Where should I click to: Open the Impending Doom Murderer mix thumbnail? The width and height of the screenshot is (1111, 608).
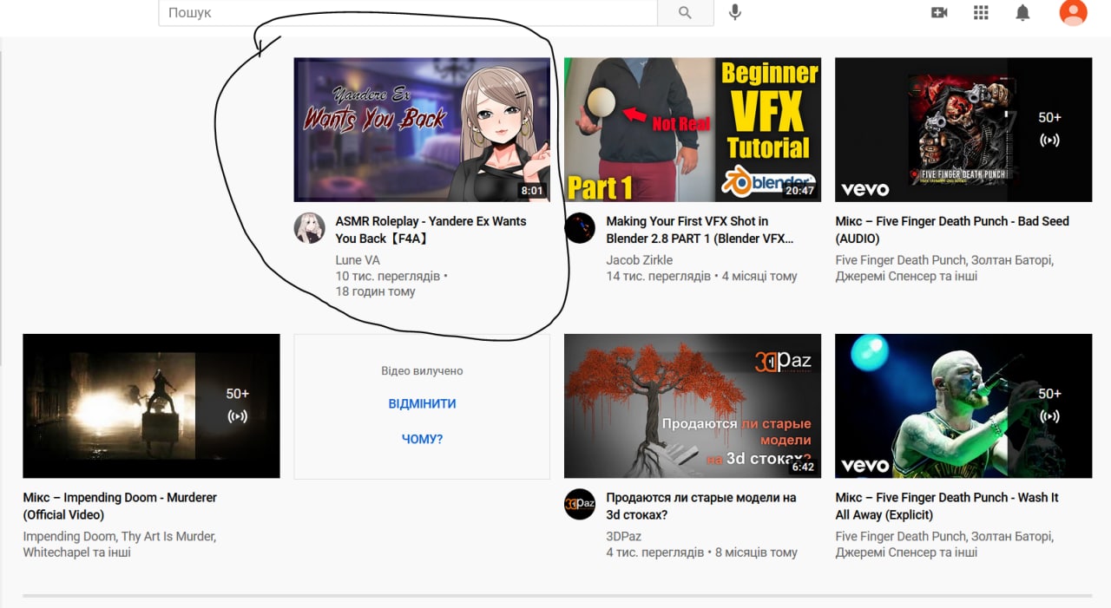pos(151,406)
